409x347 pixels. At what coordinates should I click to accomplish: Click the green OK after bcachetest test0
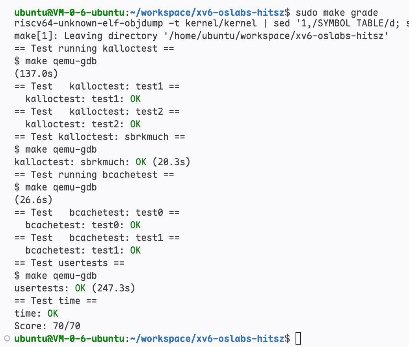point(136,225)
